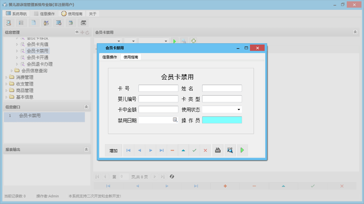
Task: Select the search/preview icon on the main toolbar
Action: coord(9,22)
